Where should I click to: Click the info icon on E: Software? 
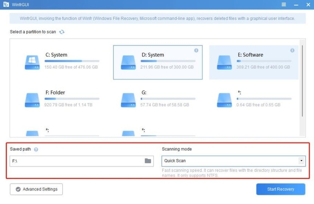pyautogui.click(x=293, y=50)
